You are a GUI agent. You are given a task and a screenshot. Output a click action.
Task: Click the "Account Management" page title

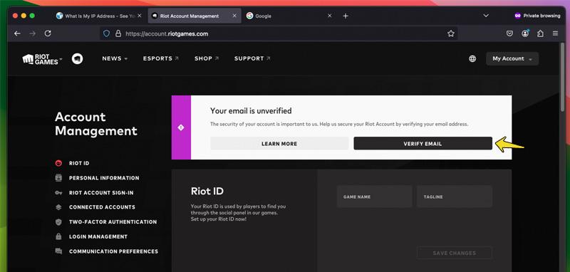pyautogui.click(x=96, y=124)
